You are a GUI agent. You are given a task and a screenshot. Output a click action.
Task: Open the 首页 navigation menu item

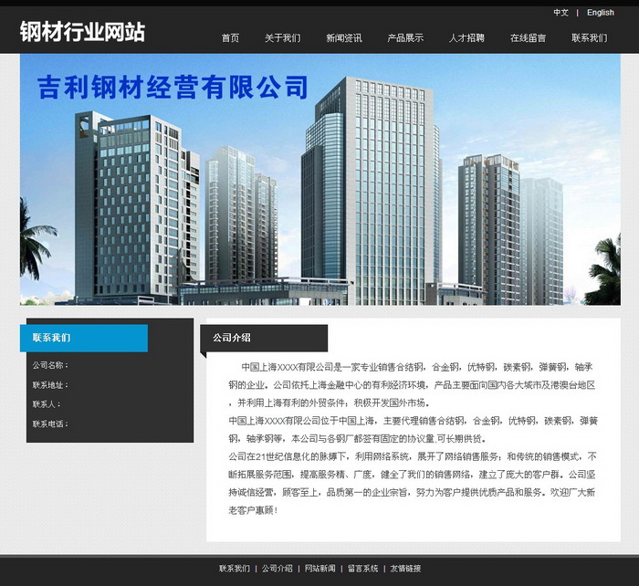click(x=230, y=38)
